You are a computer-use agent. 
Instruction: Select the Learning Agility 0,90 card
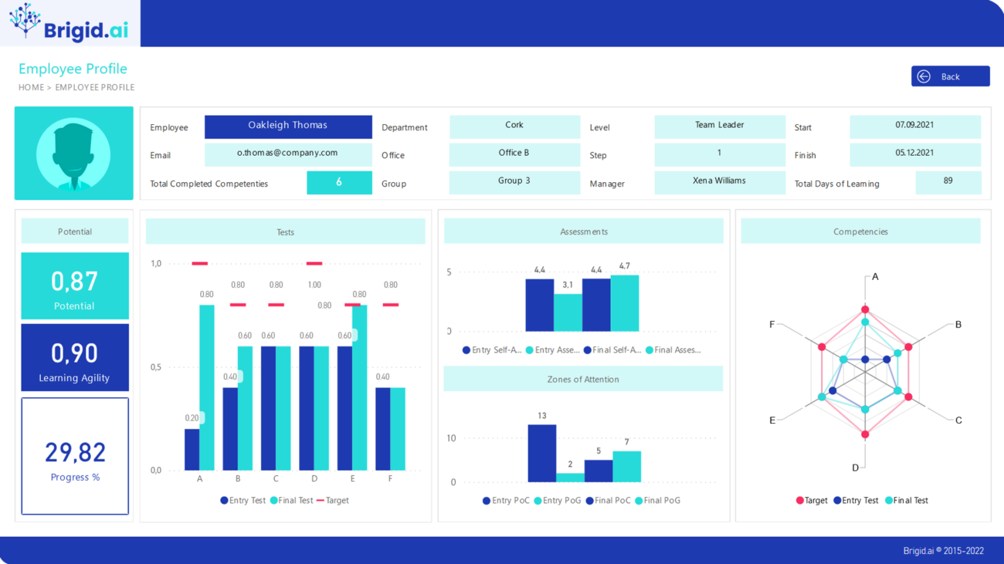coord(75,358)
